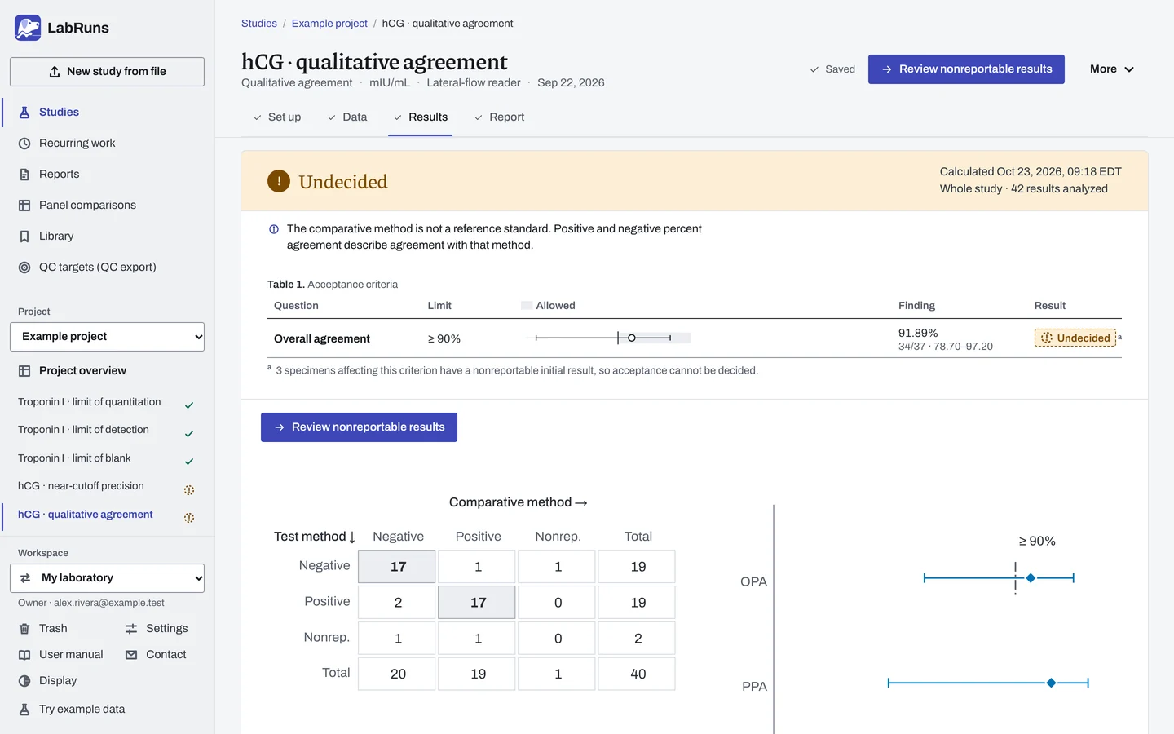Click the grand Total cell showing 40
The image size is (1174, 734).
(637, 674)
